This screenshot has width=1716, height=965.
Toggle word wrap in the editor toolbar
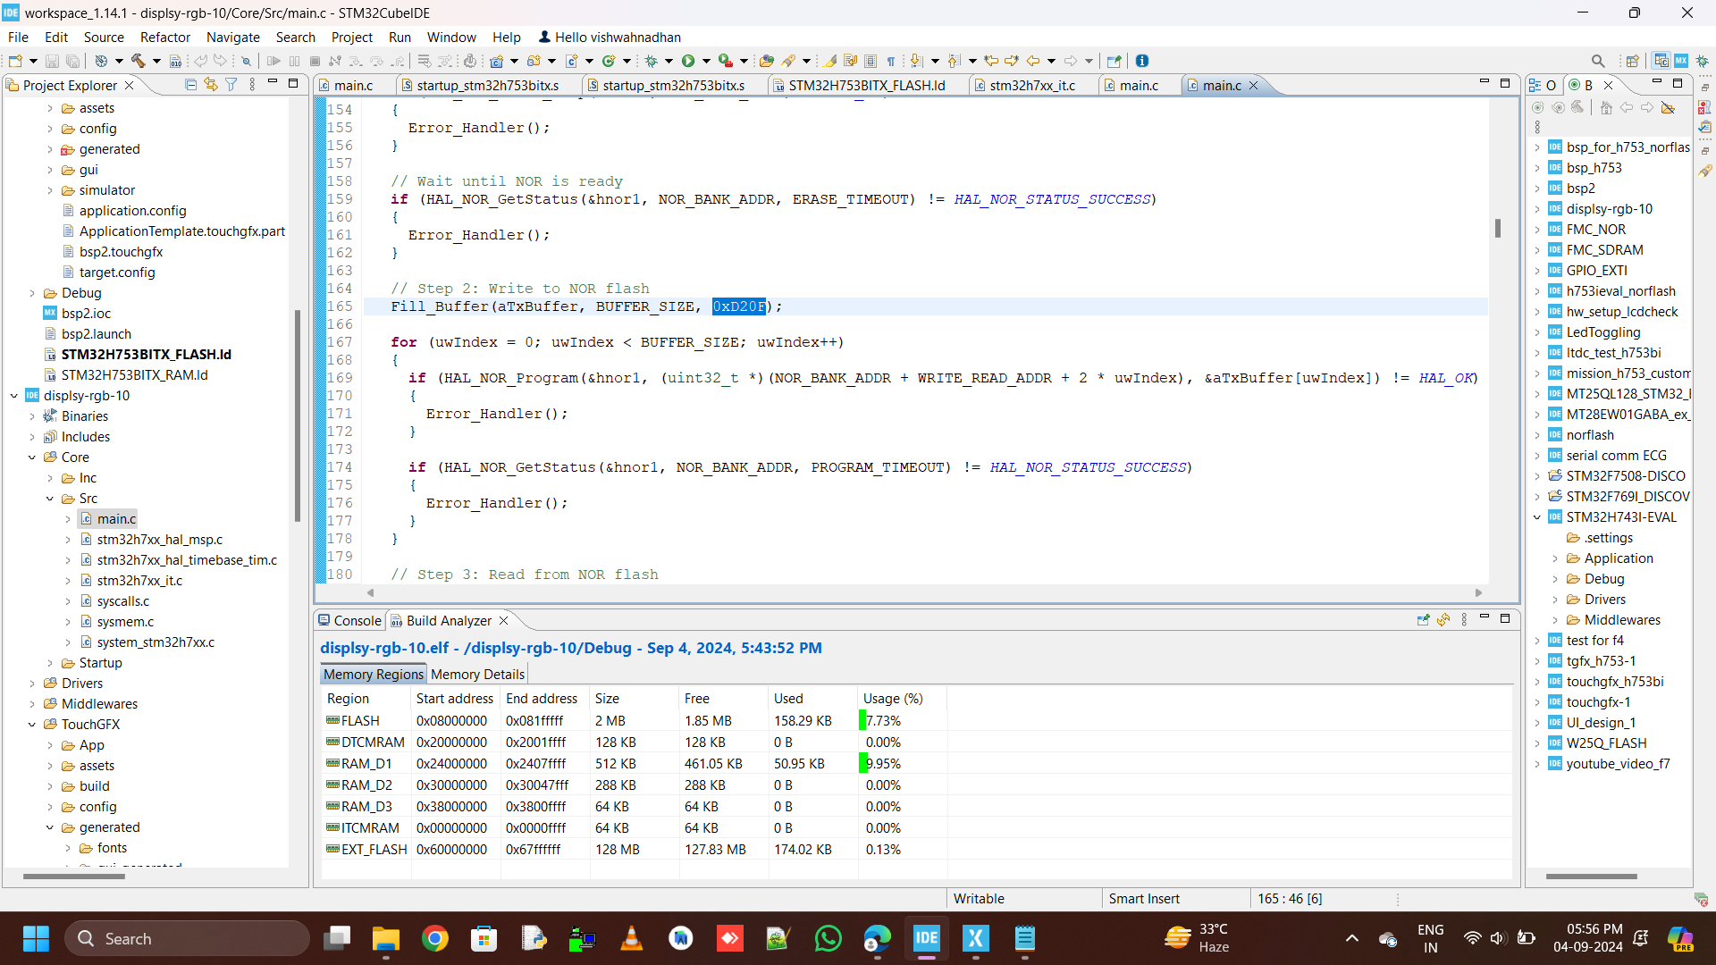[x=851, y=61]
